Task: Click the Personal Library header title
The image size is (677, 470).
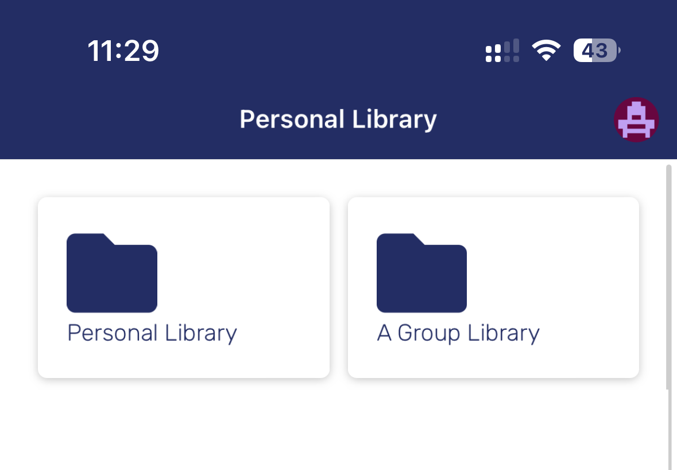Action: point(338,120)
